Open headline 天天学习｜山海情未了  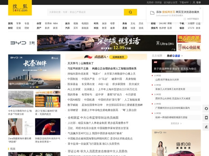click(80, 63)
